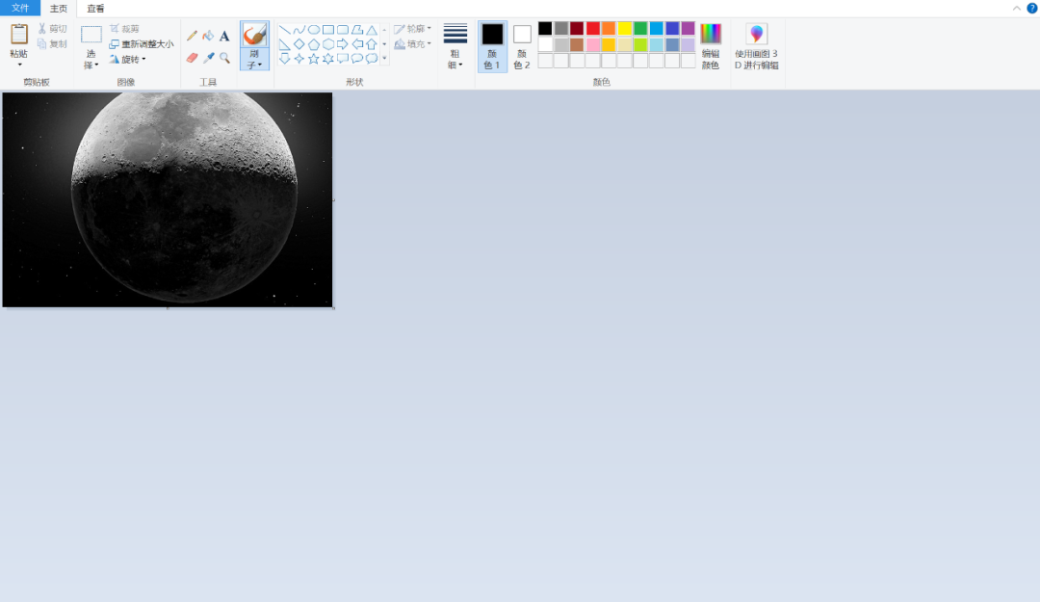Pick the red color swatch
The height and width of the screenshot is (602, 1040).
point(593,28)
